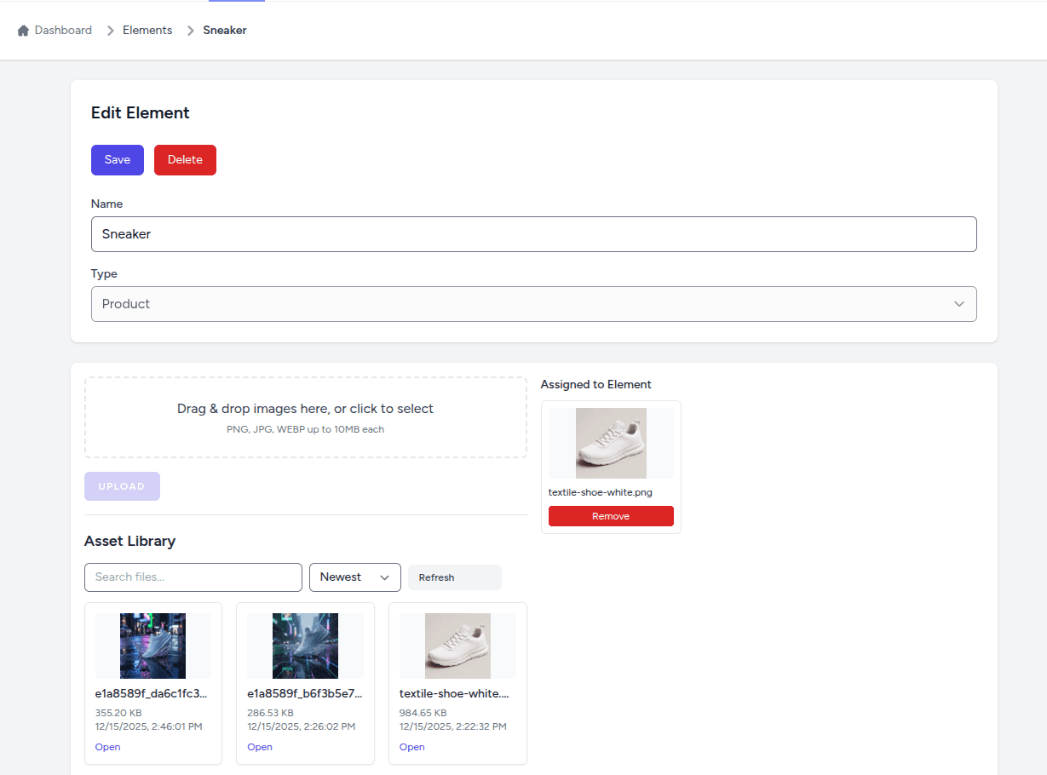Expand the Type selector's chevron arrow
Screen dimensions: 1047x775
pyautogui.click(x=960, y=304)
